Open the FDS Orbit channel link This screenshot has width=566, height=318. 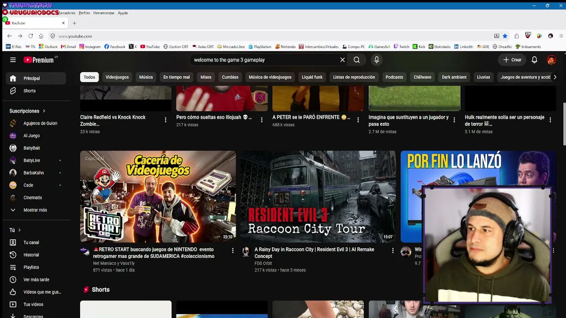(x=263, y=263)
